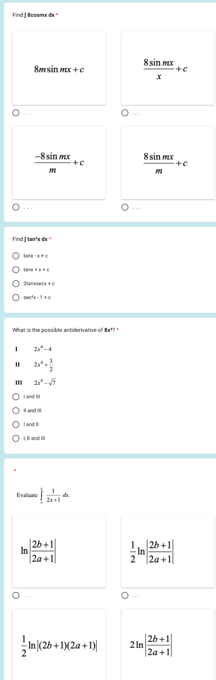216x680 pixels.
Task: Choose the '2tanxsecx + c' answer
Action: 16,284
